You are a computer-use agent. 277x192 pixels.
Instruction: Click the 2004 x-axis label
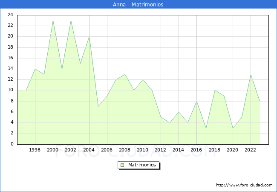point(89,150)
